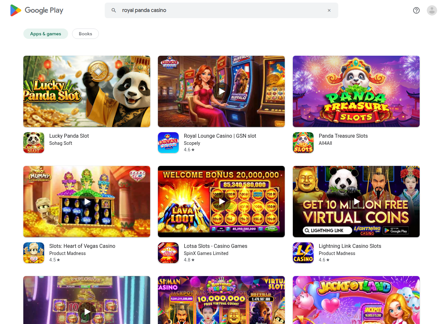Open the Cashman Casino birthday megaparty banner
The image size is (443, 324).
point(221,300)
